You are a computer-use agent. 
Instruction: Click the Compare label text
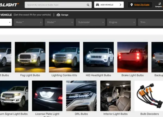point(158,6)
